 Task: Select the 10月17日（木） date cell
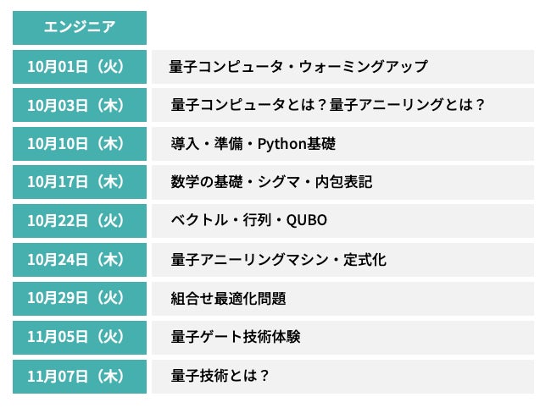click(x=80, y=182)
